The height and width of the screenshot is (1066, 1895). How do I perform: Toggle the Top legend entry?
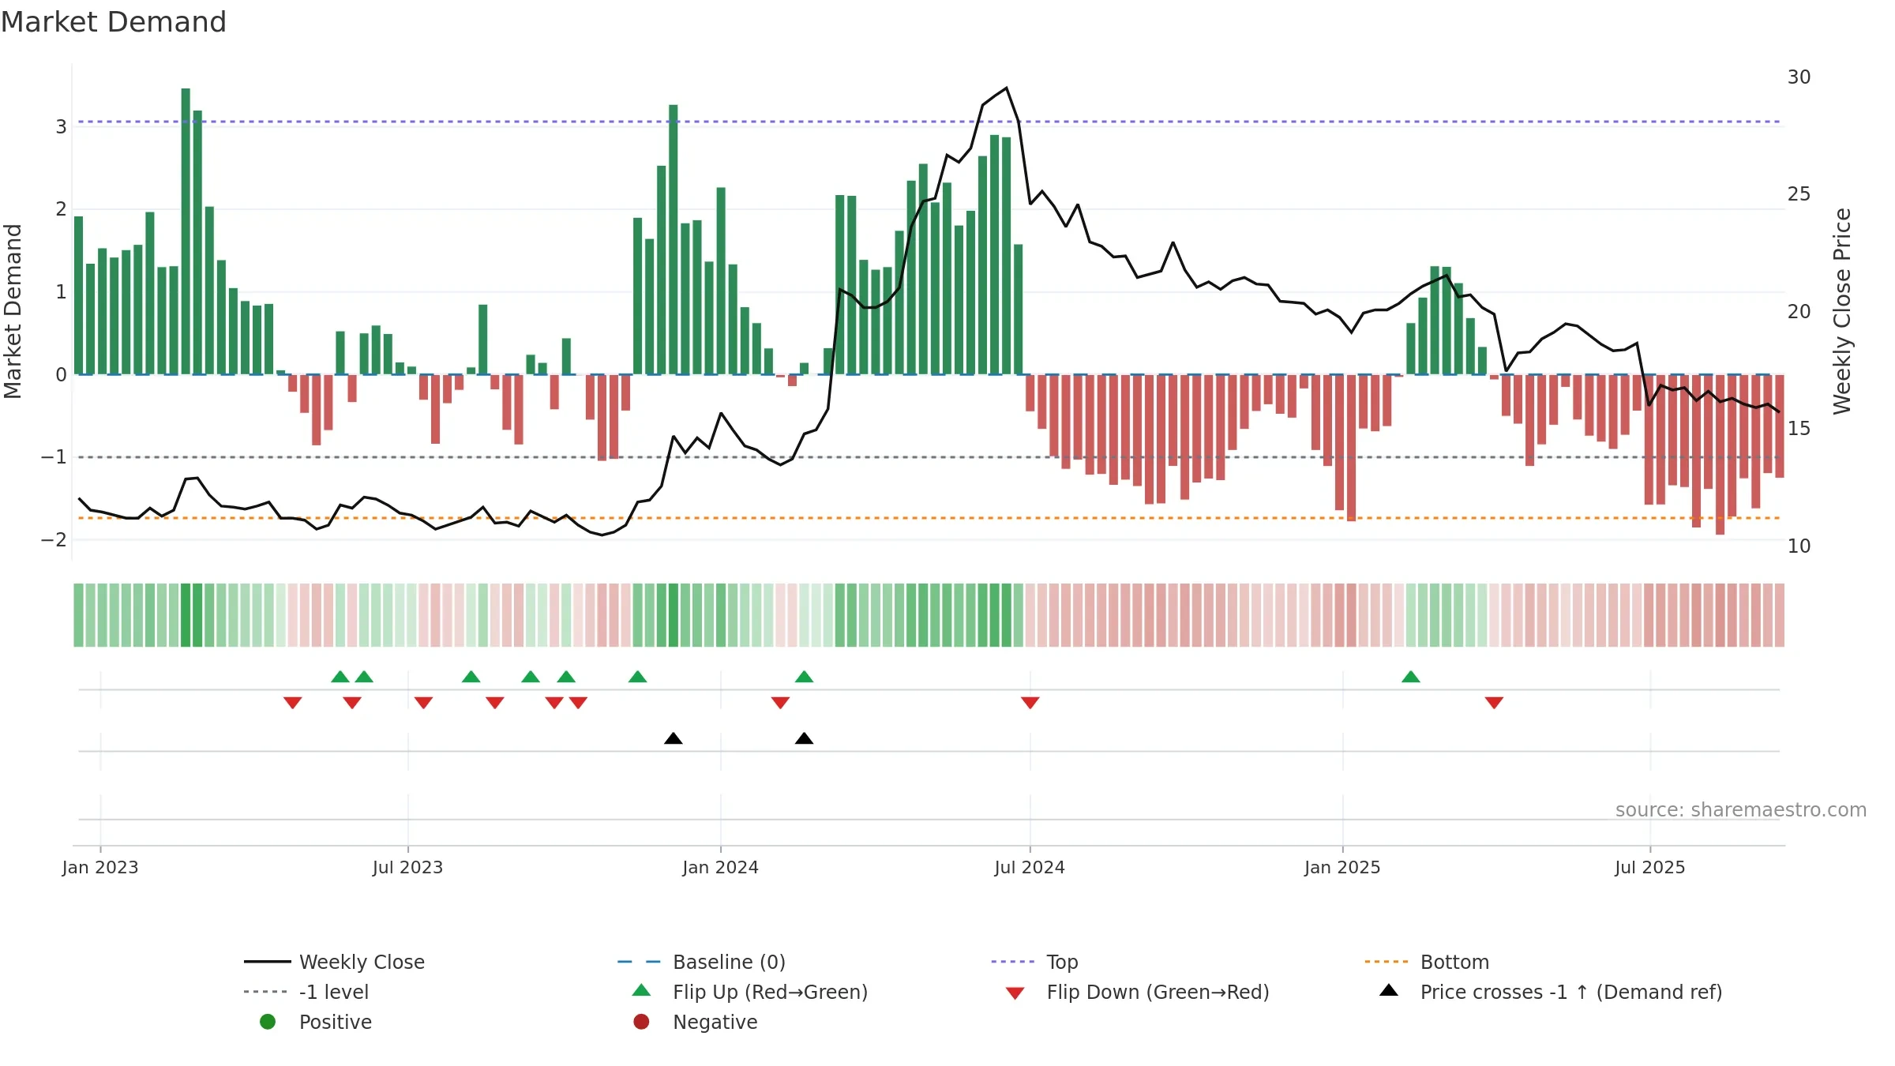click(1034, 962)
